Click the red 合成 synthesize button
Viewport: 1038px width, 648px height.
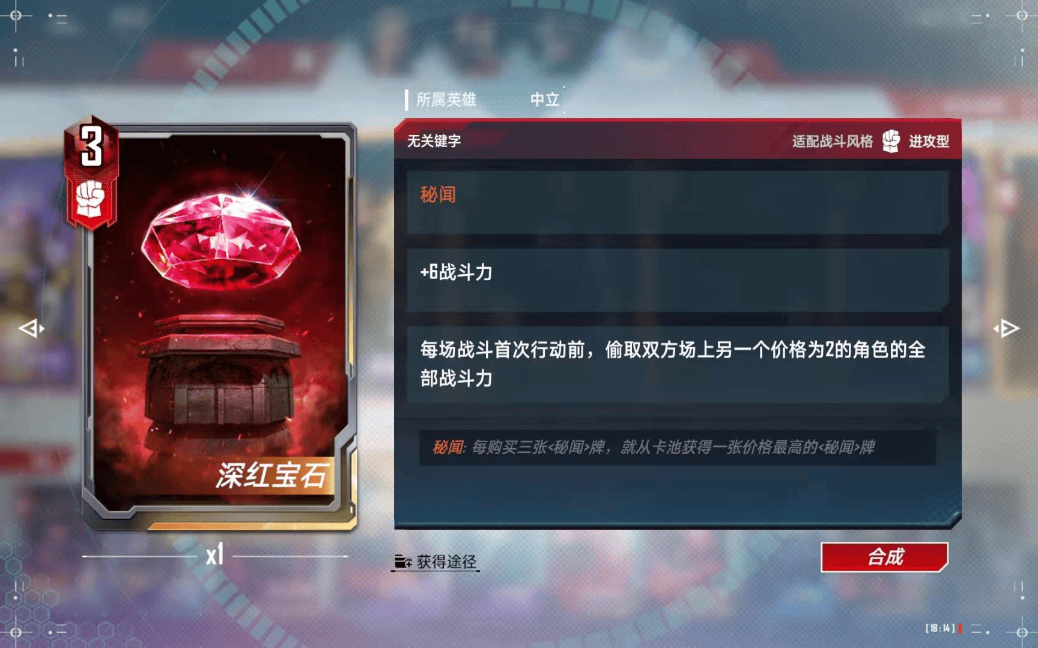[884, 557]
